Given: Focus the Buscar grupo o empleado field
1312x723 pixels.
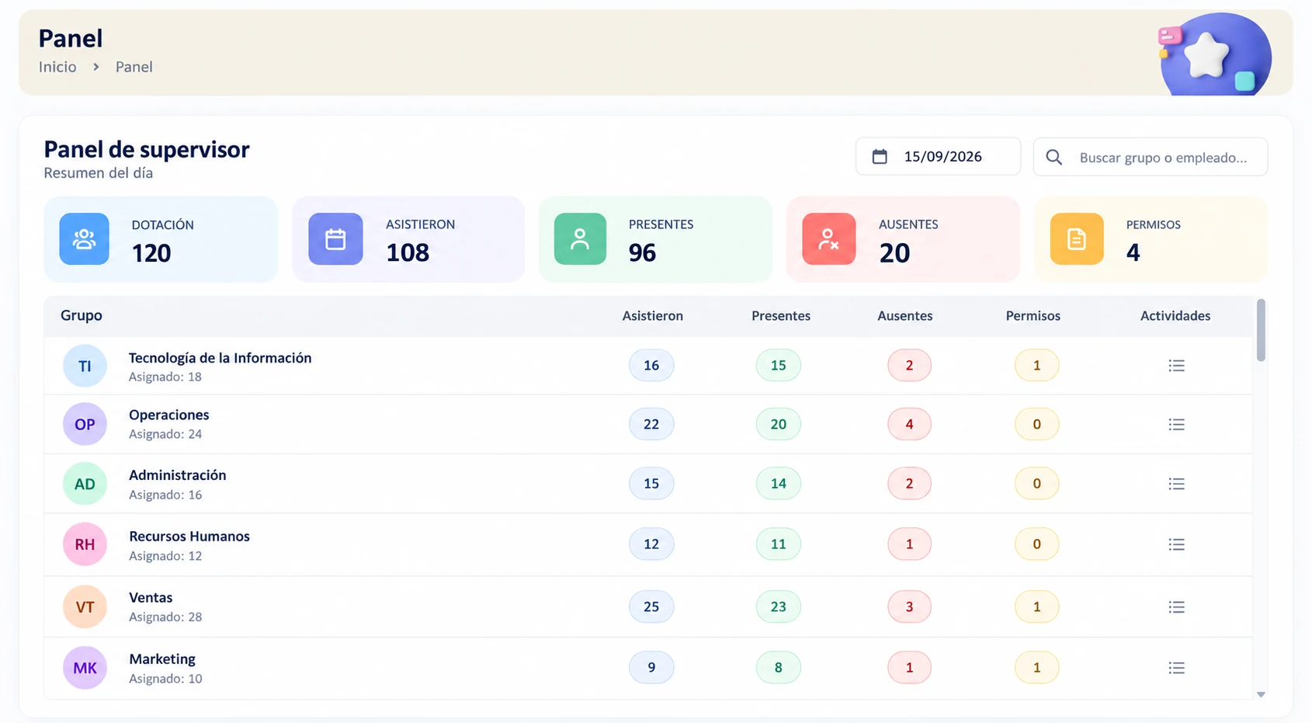Looking at the screenshot, I should point(1151,157).
